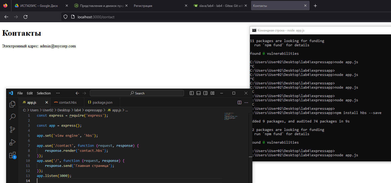The image size is (391, 183).
Task: Click the Firefox back arrow
Action: tap(6, 17)
